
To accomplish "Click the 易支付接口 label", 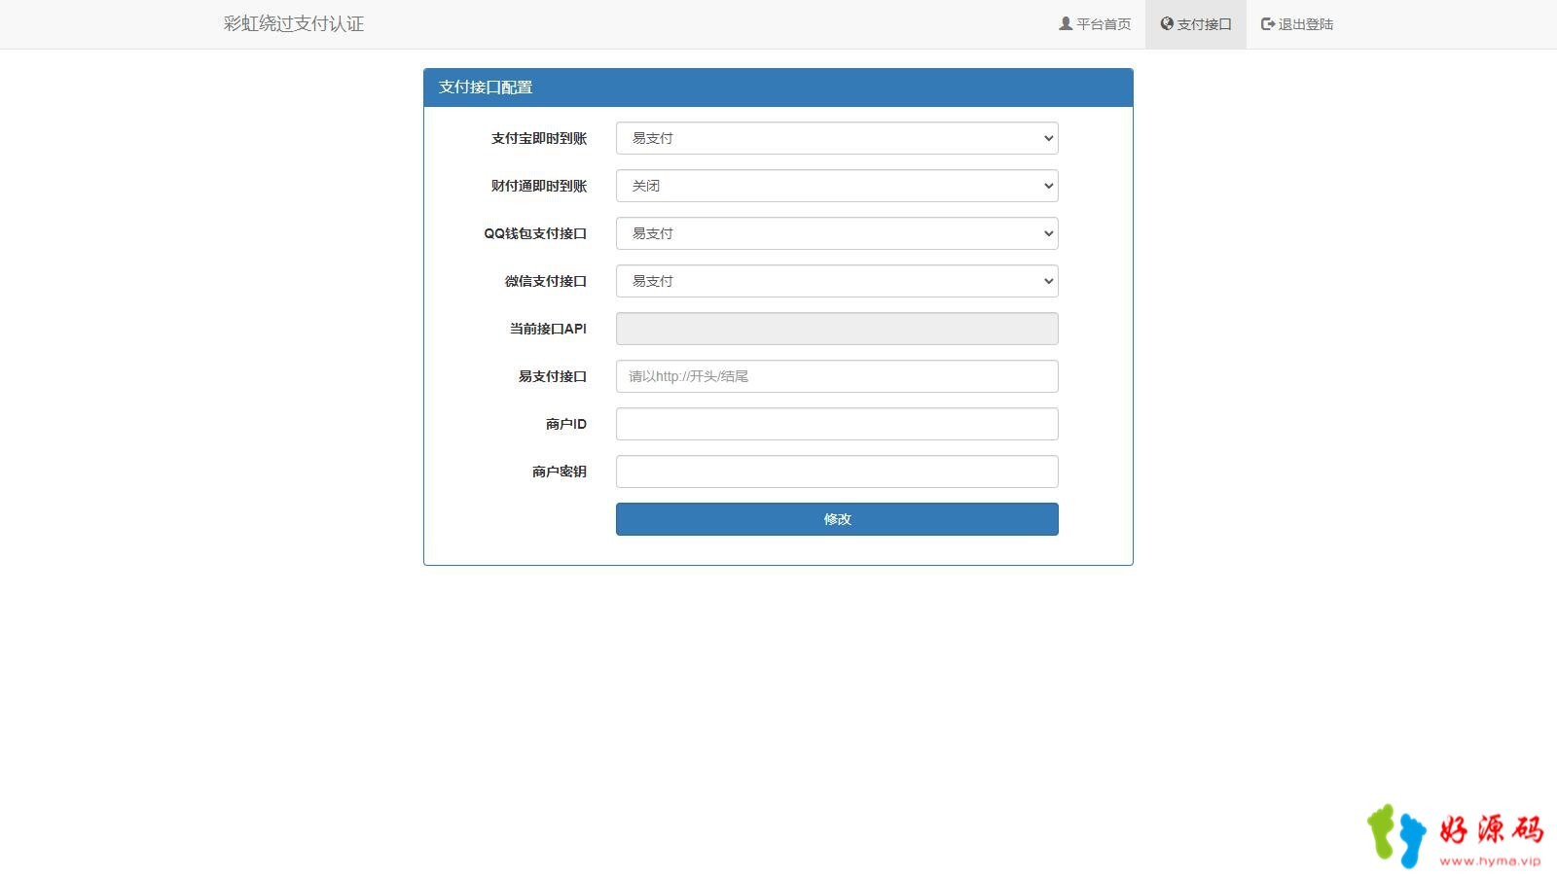I will (553, 376).
